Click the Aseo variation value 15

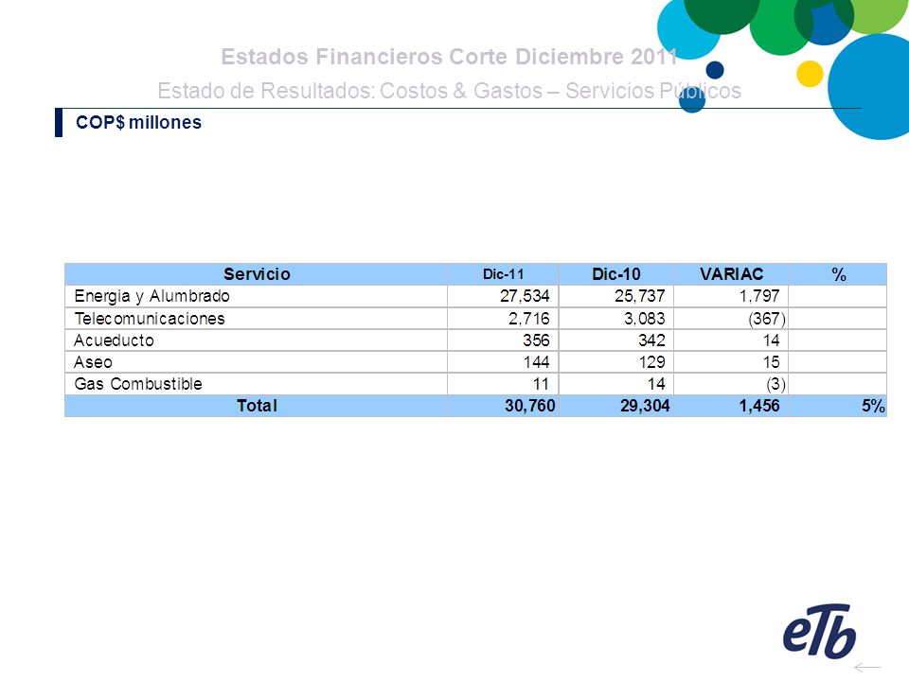[x=771, y=362]
